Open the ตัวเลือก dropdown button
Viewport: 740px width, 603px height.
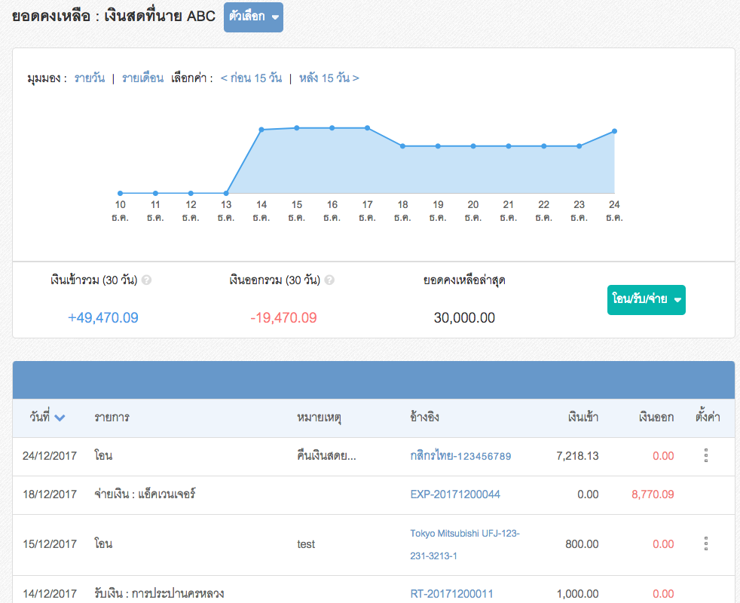253,17
